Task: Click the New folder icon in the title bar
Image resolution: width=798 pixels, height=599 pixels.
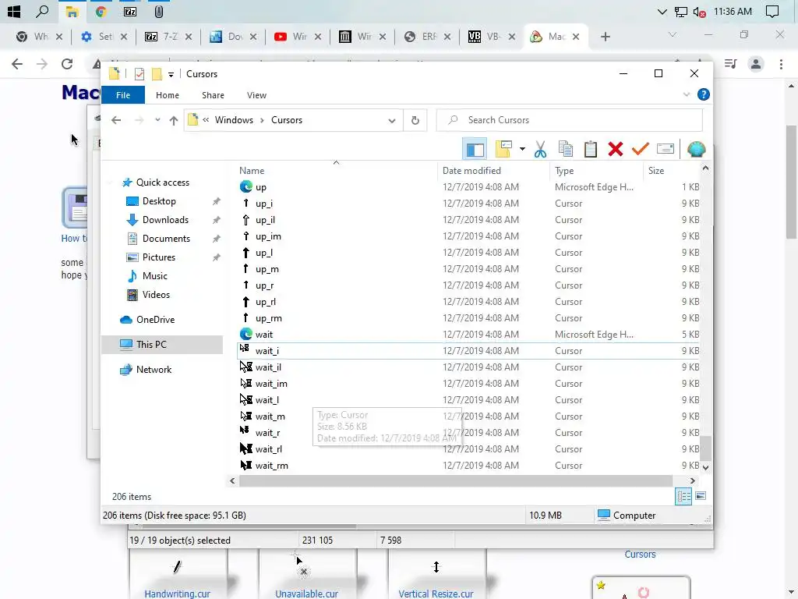Action: pos(157,74)
